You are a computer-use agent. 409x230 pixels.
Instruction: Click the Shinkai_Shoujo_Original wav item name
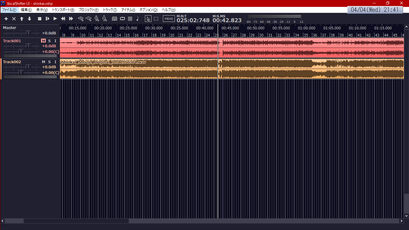(x=104, y=62)
